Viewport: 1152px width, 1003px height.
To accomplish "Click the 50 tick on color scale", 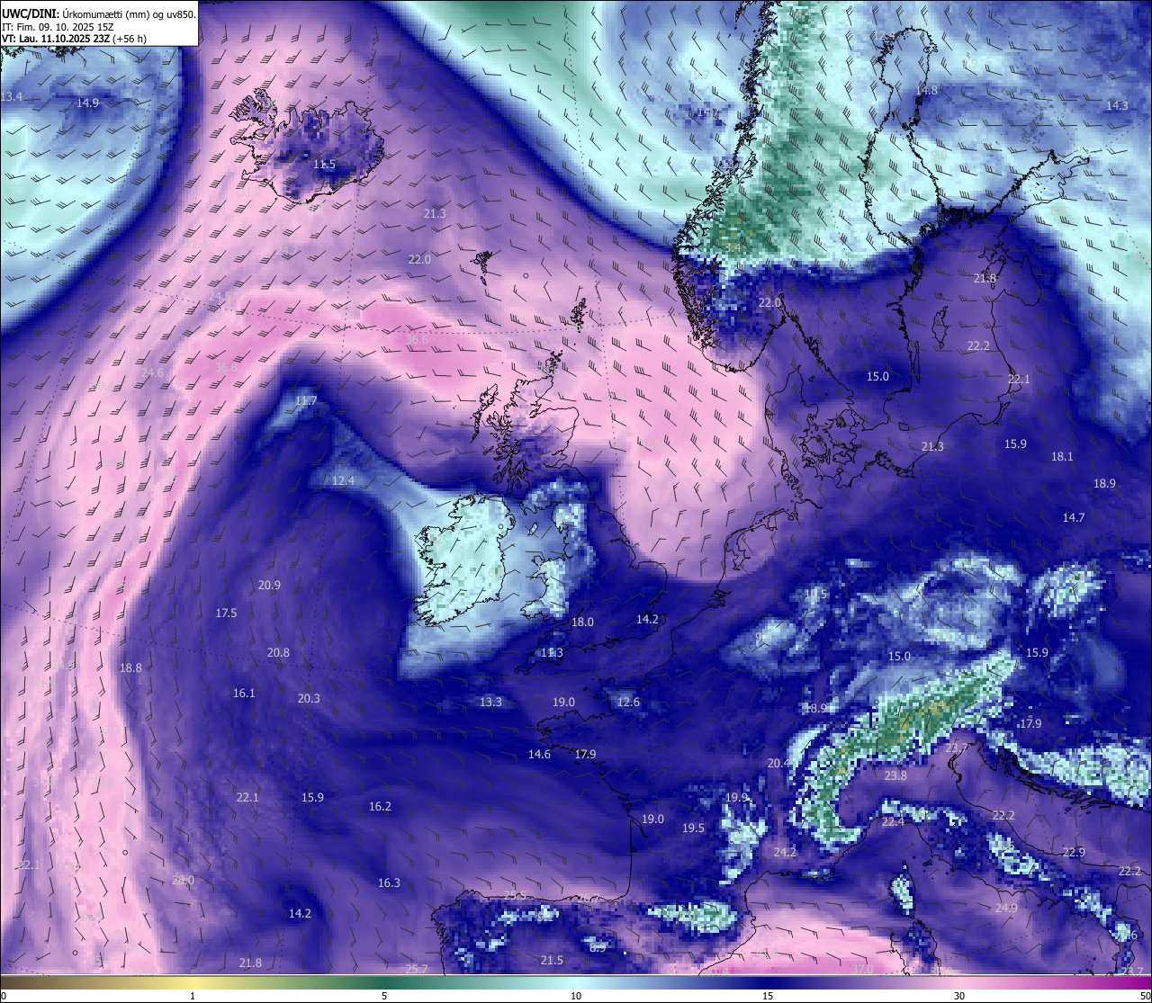I will click(x=1145, y=995).
